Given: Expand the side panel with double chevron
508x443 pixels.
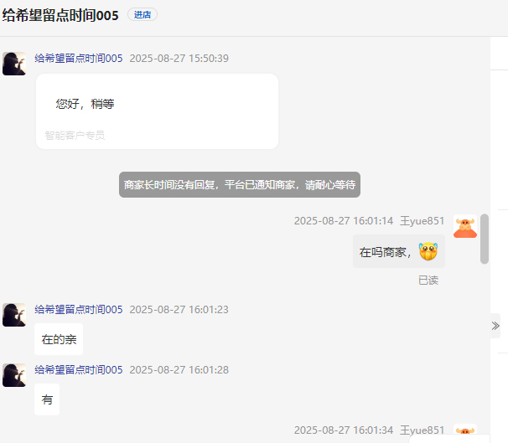Looking at the screenshot, I should (495, 326).
